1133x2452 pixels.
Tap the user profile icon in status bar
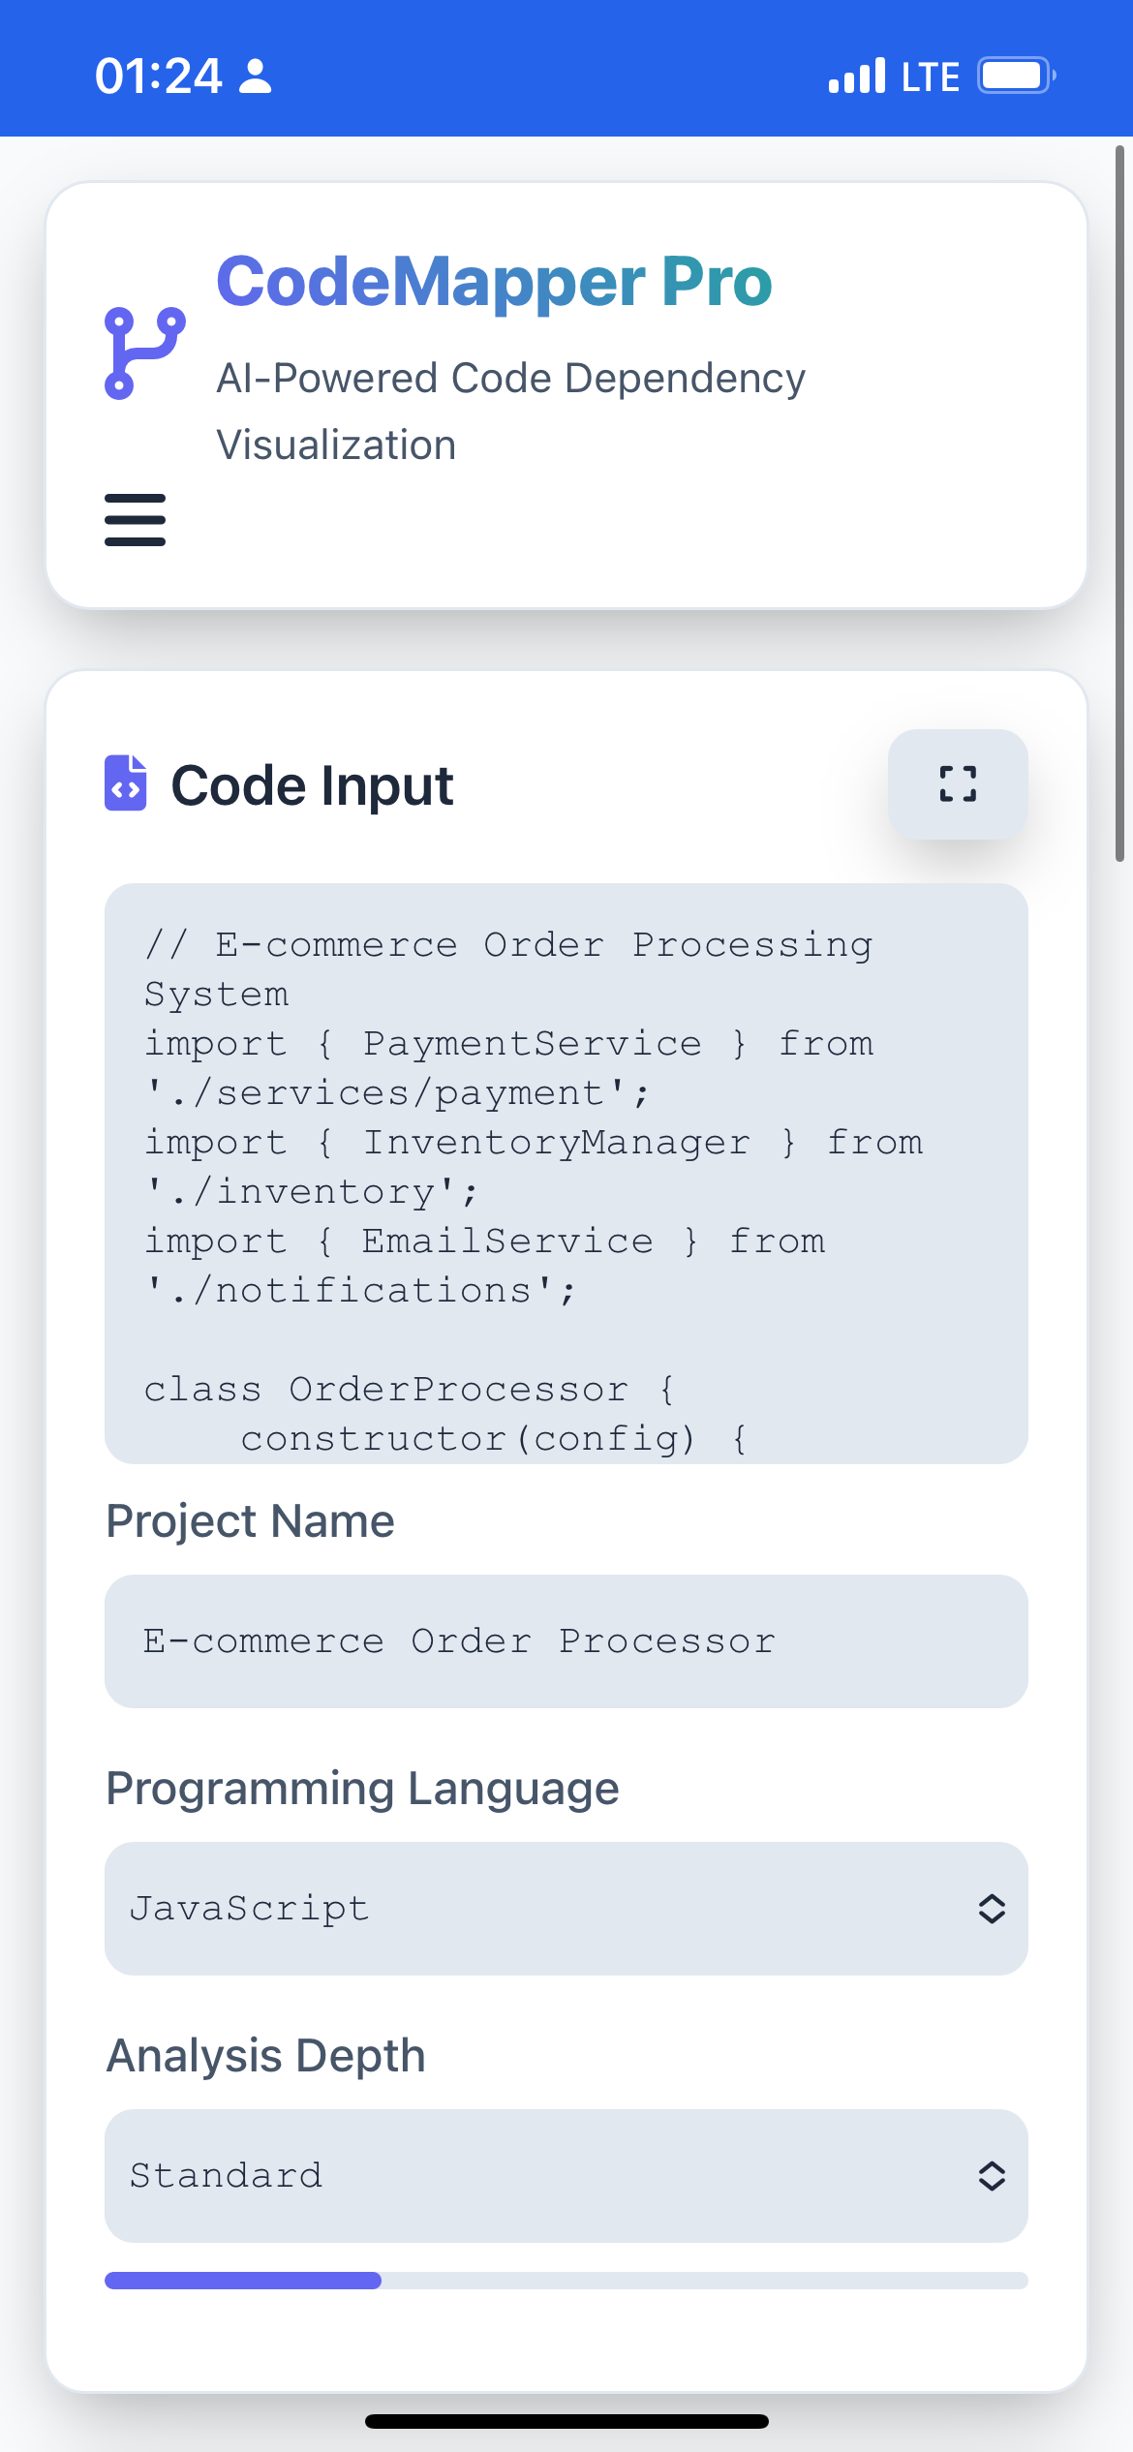click(x=255, y=76)
